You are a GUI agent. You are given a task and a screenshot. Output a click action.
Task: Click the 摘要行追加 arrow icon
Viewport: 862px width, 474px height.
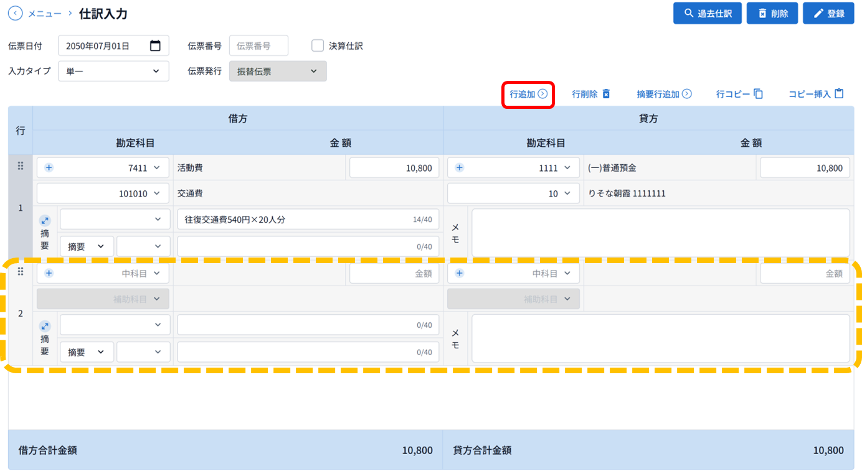point(687,94)
